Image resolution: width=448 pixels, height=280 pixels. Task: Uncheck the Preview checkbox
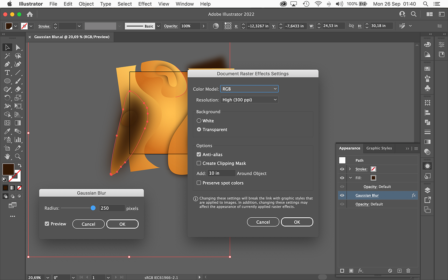(x=47, y=224)
